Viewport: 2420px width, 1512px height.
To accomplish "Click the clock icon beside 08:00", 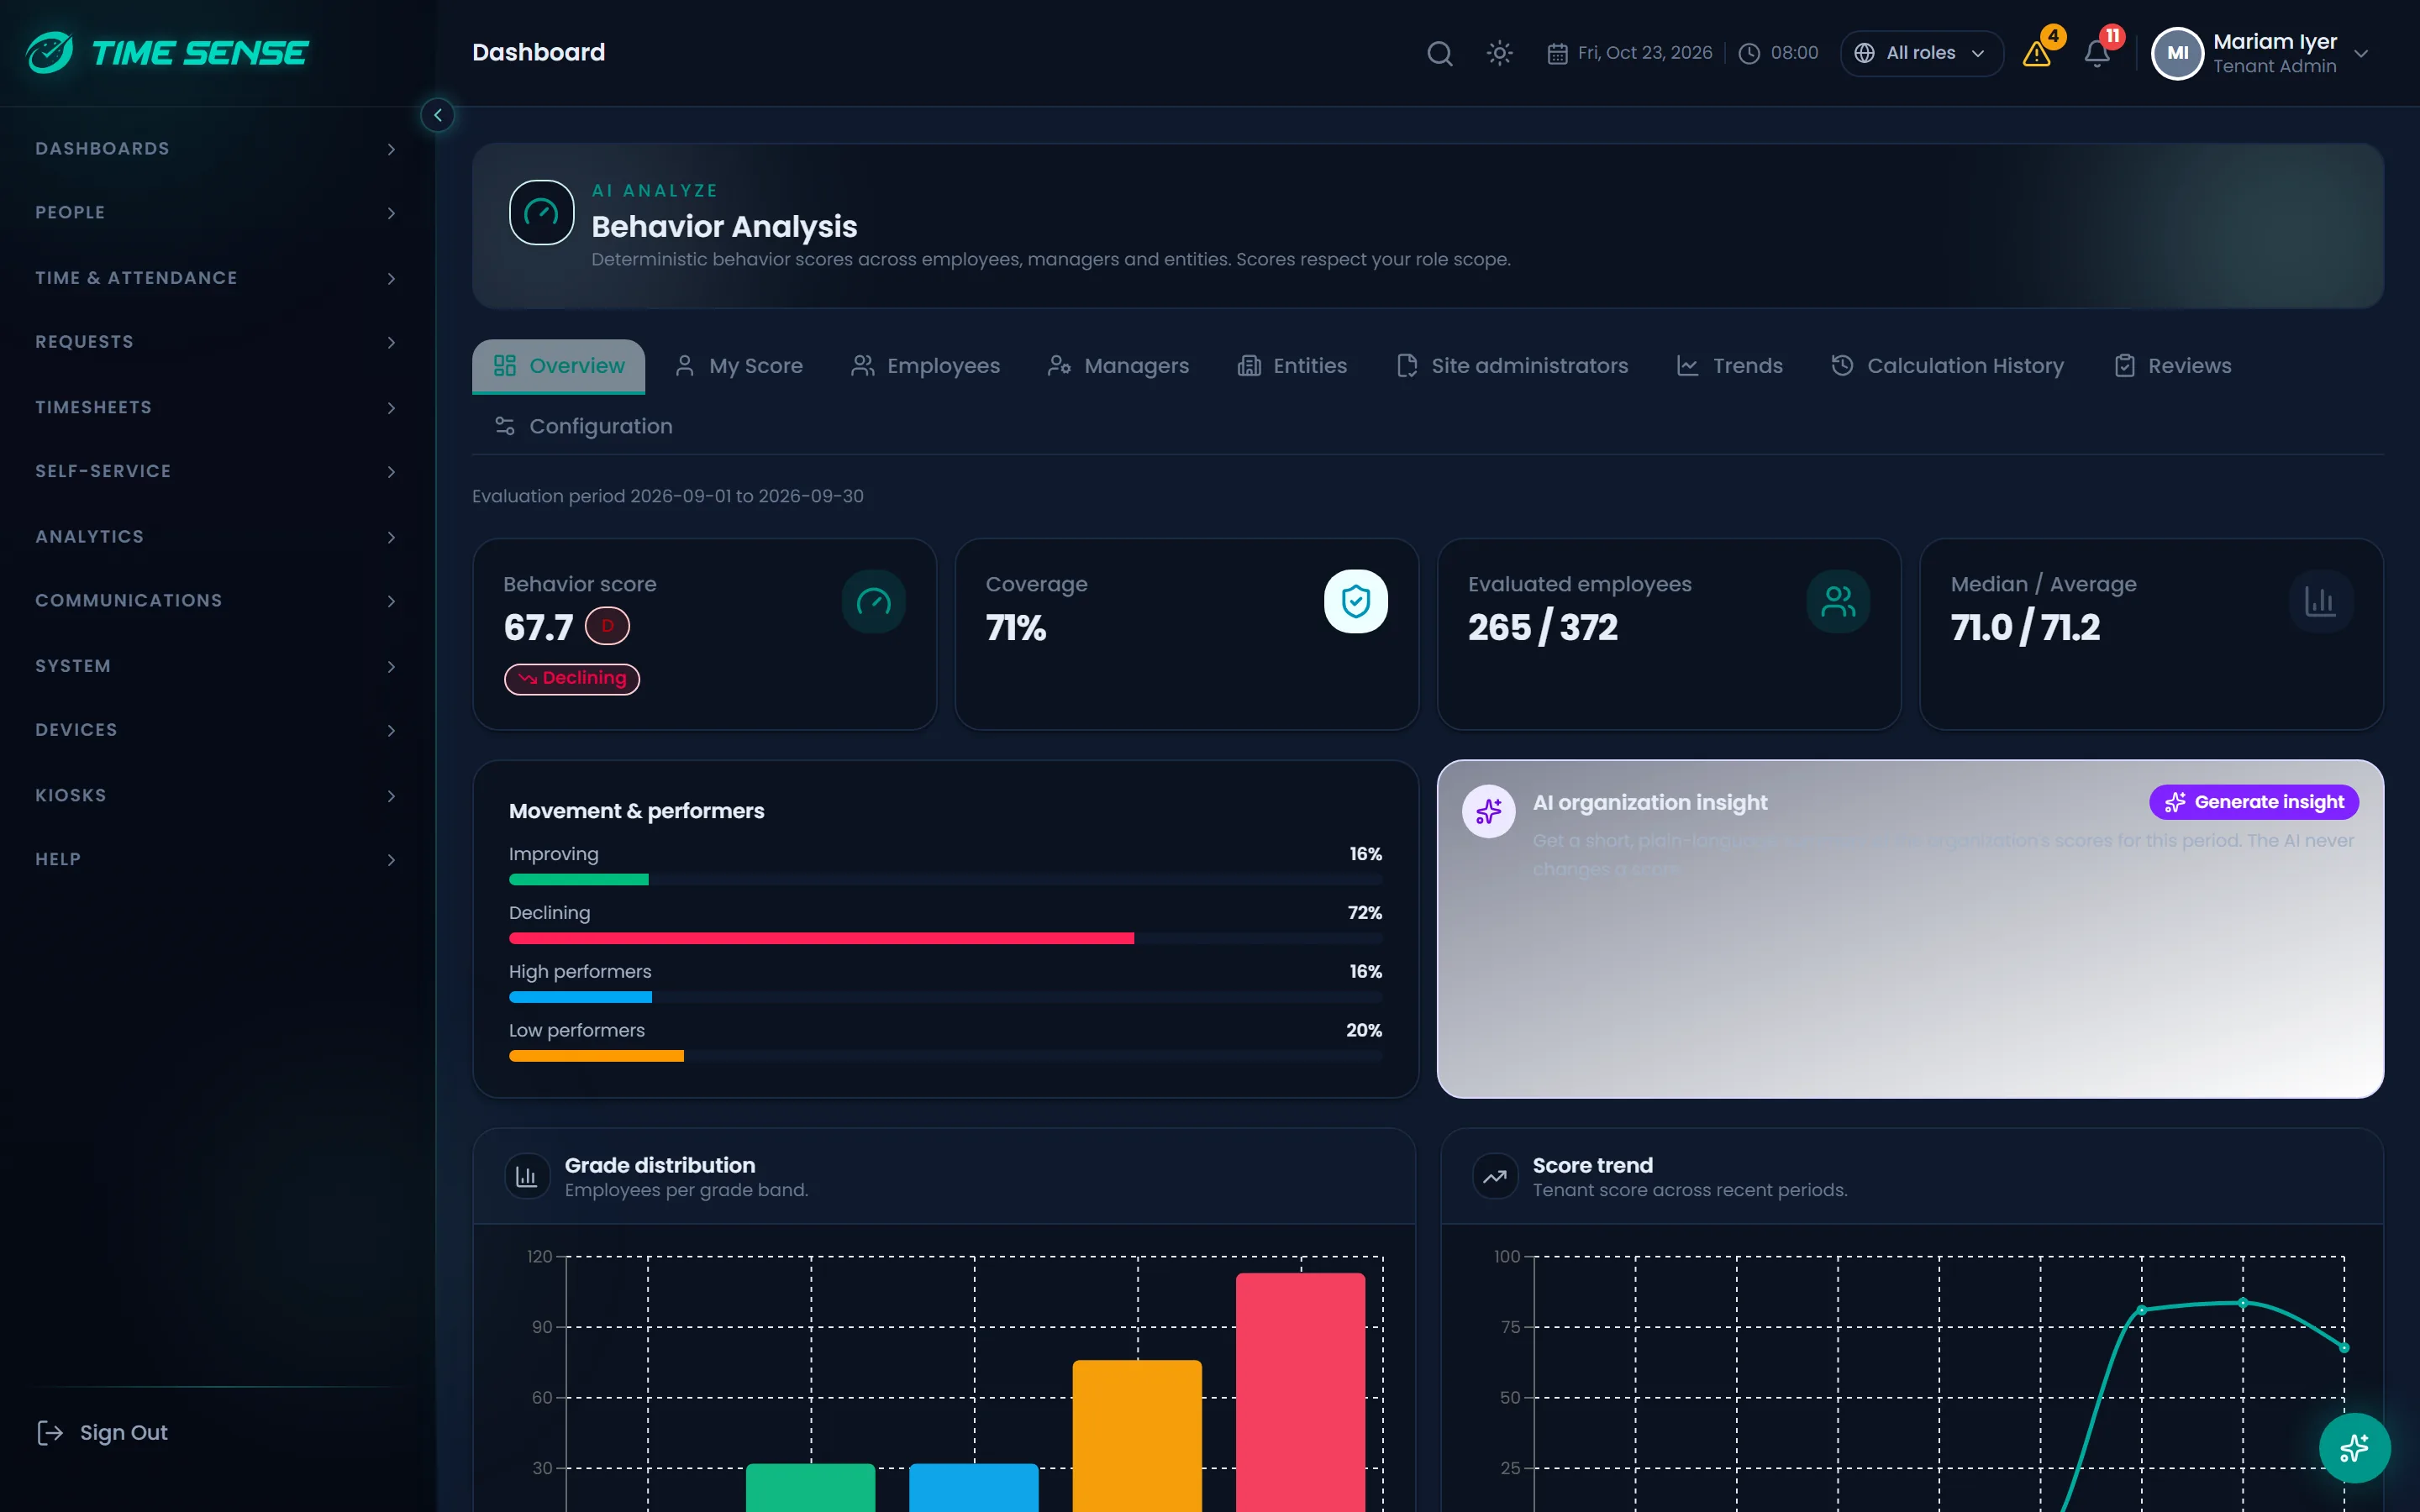I will pyautogui.click(x=1748, y=53).
